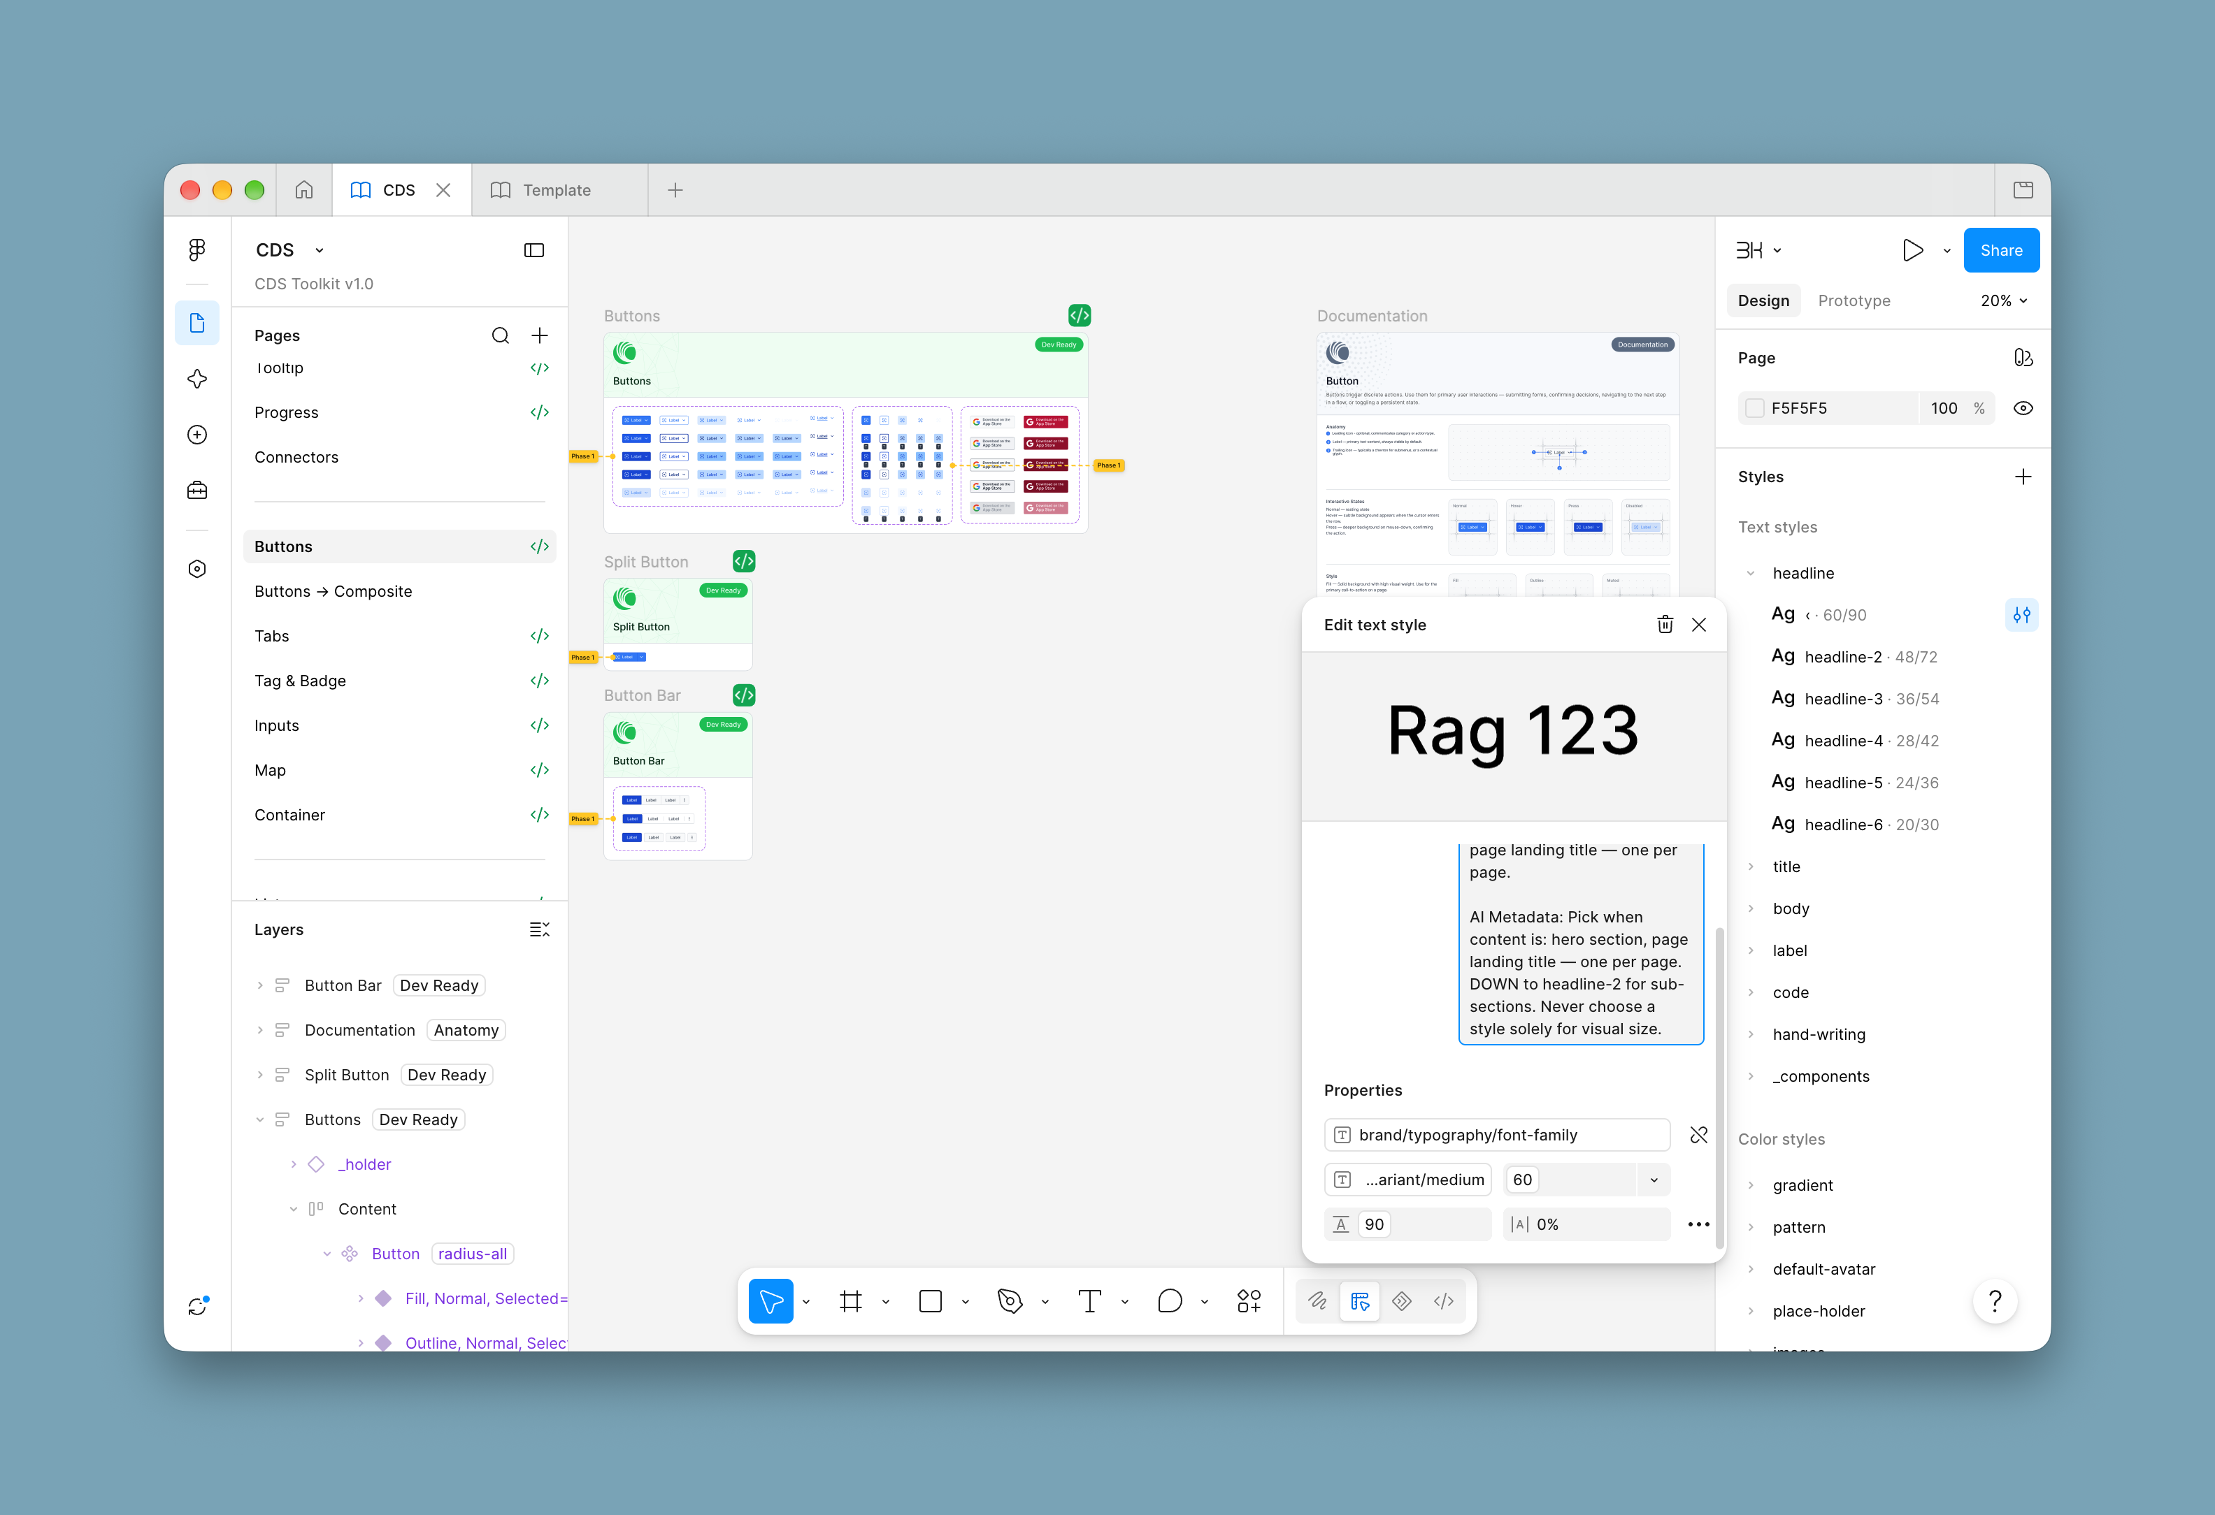Switch to Dev Mode code toggle
The image size is (2215, 1515).
tap(1443, 1300)
